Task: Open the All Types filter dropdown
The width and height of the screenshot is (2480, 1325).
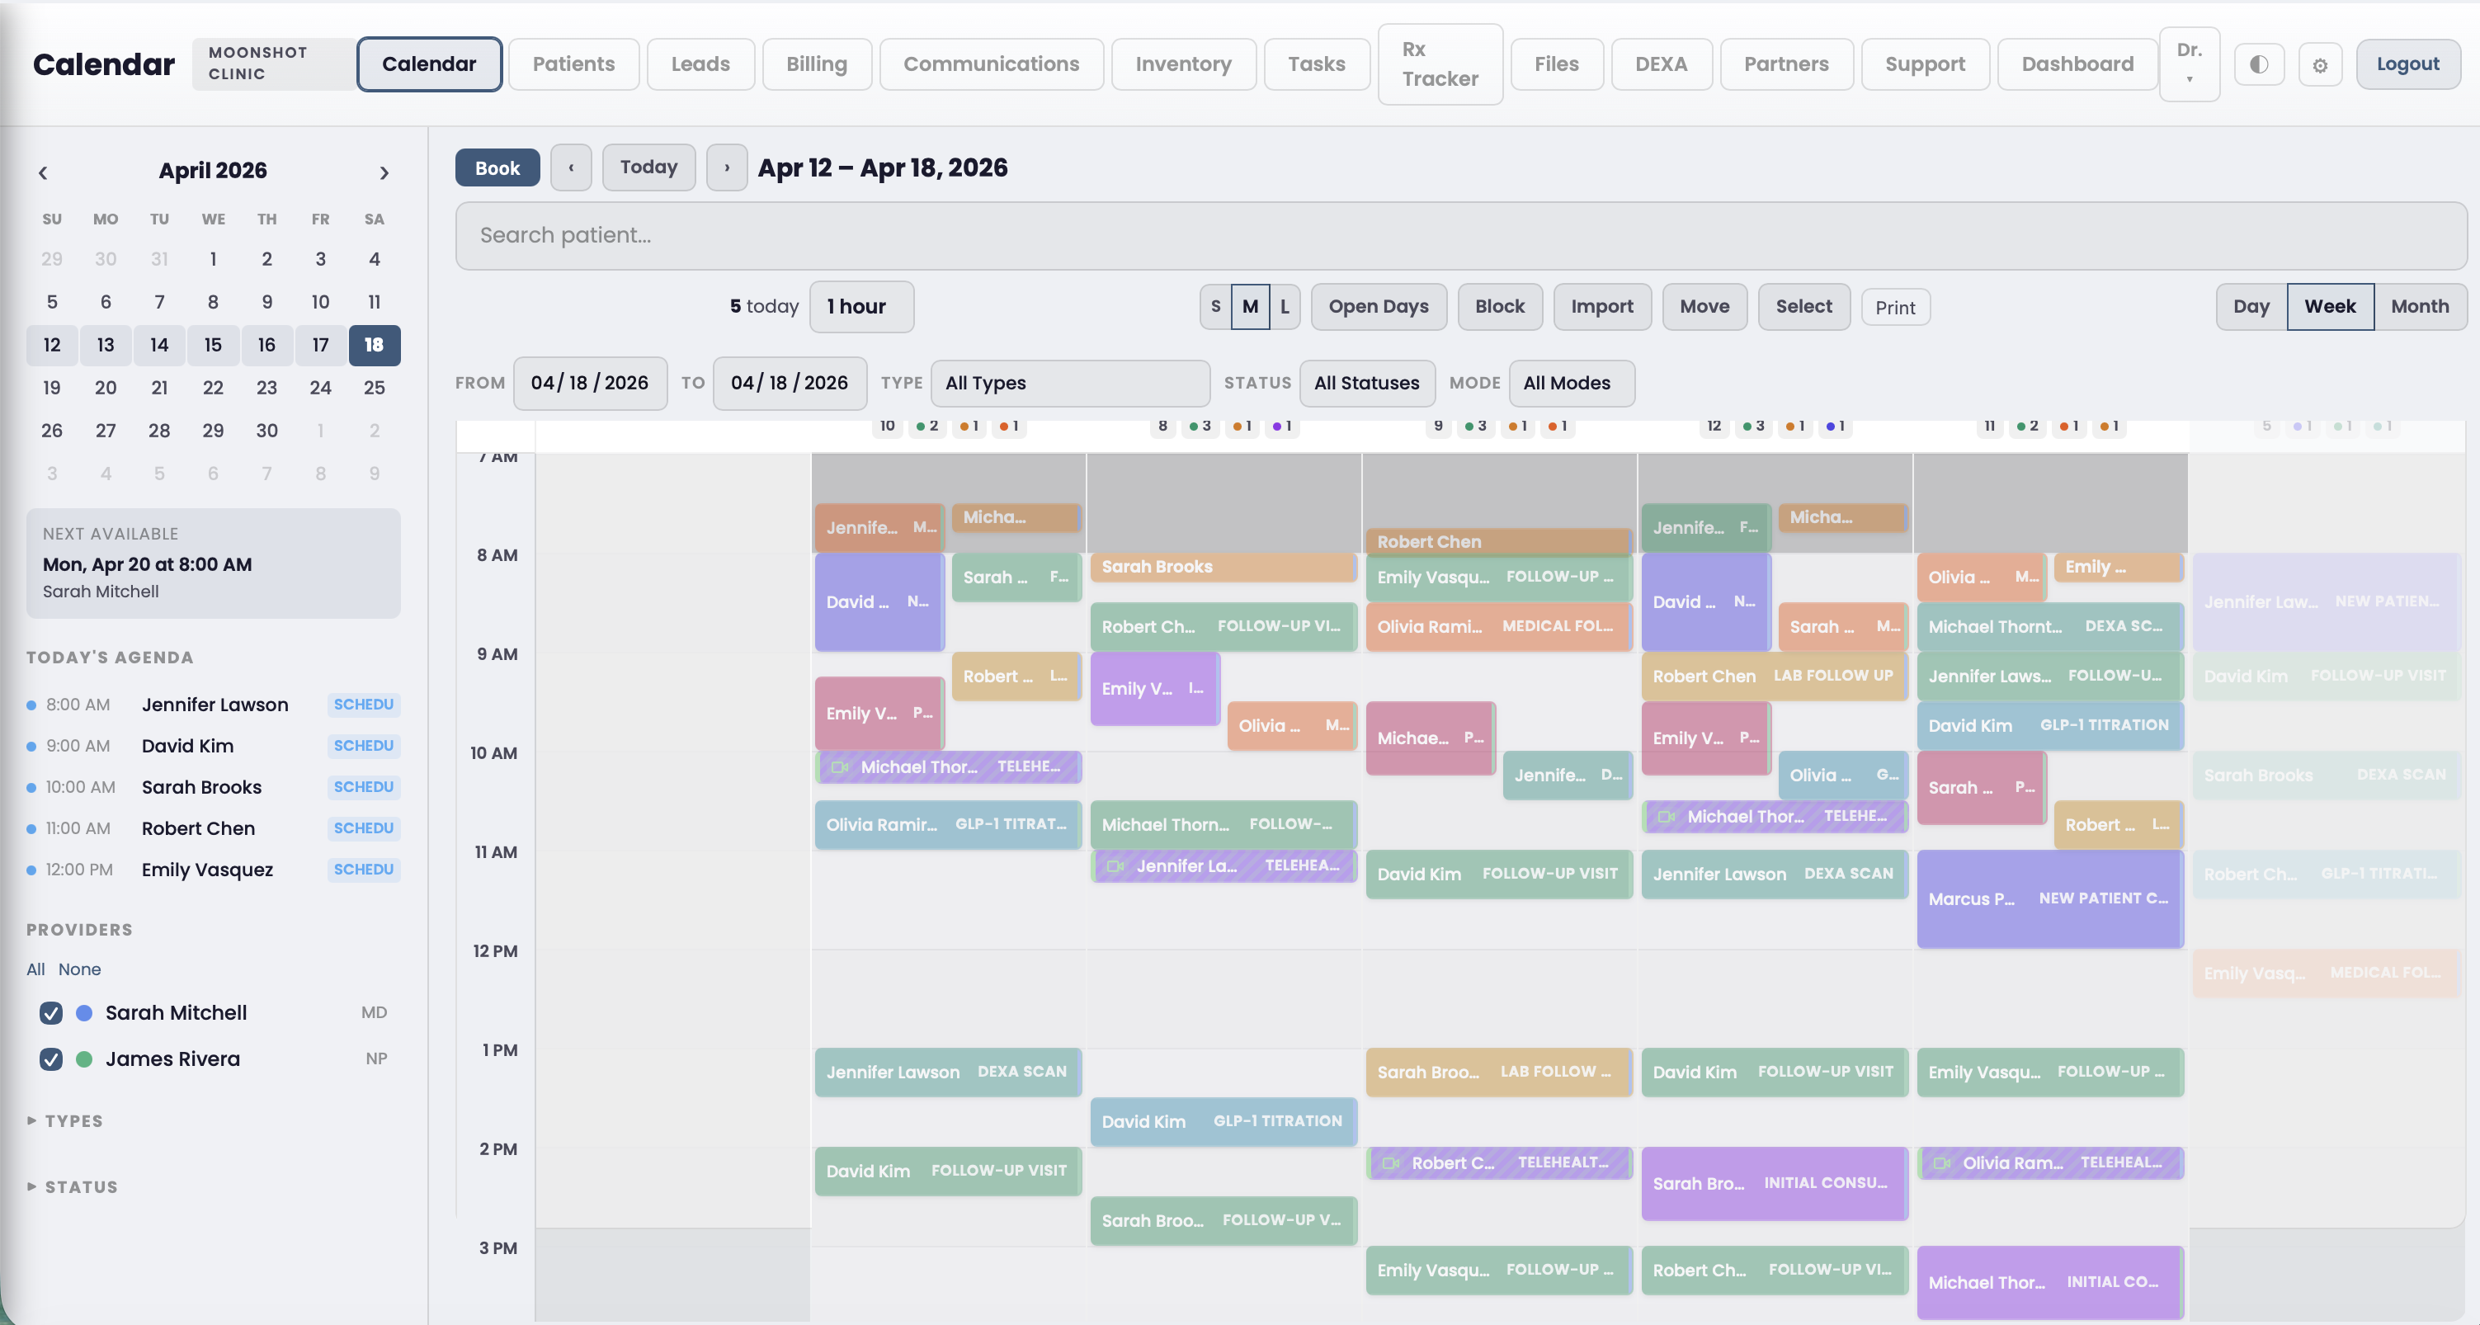Action: [x=1069, y=384]
